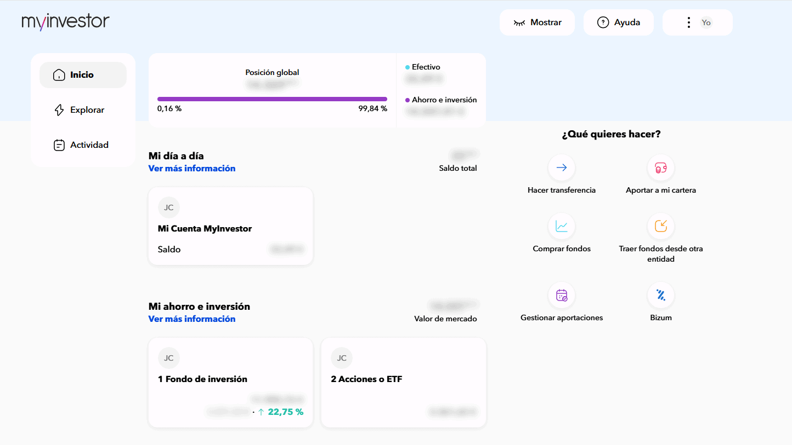792x445 pixels.
Task: Click the lightning bolt icon for Explorar
Action: pyautogui.click(x=59, y=110)
